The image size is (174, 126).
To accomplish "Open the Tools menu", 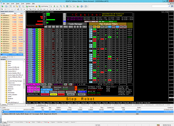I will 23,4.
